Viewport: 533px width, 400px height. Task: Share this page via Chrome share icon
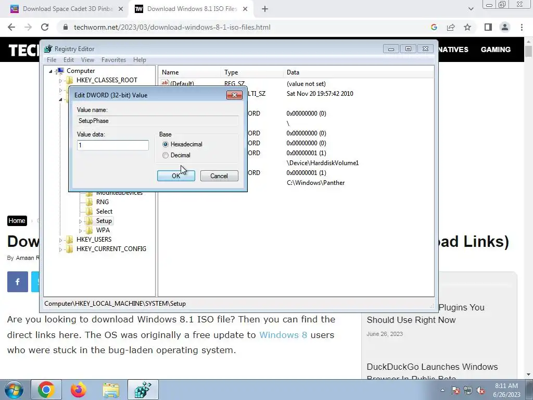coord(451,27)
